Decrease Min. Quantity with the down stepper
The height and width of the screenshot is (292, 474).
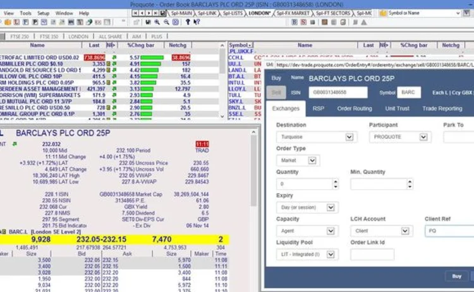tap(410, 187)
